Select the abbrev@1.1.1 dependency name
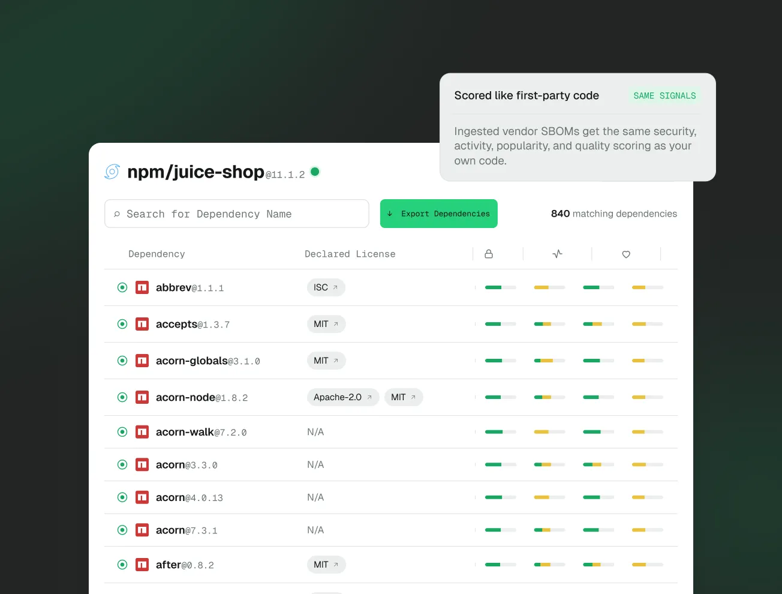This screenshot has width=782, height=594. (x=190, y=288)
